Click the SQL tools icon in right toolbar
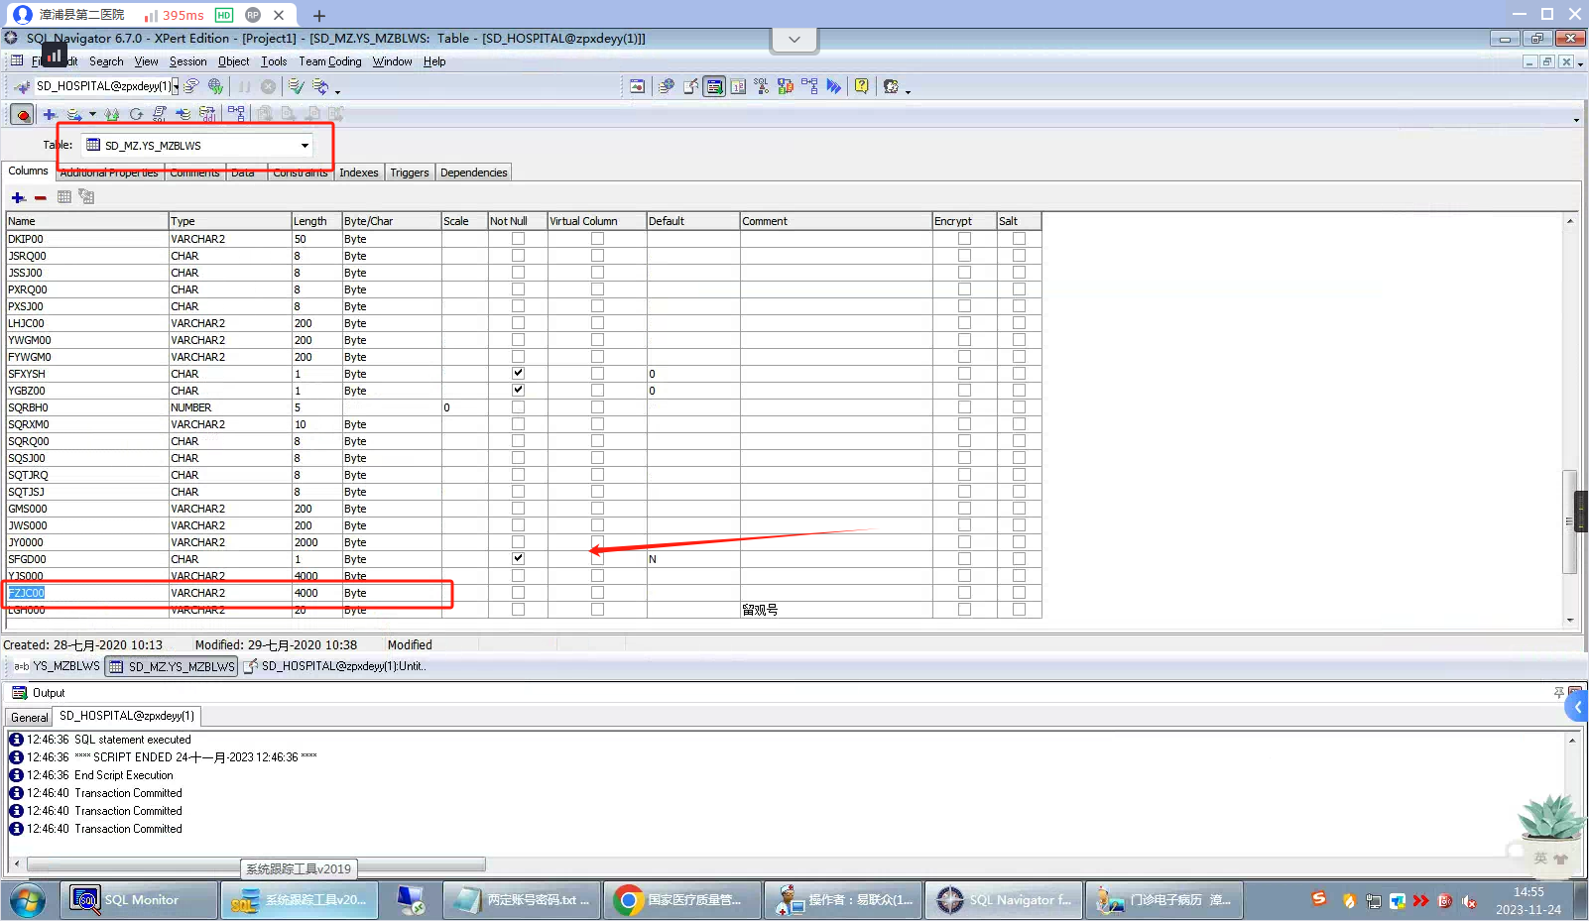 click(x=762, y=86)
